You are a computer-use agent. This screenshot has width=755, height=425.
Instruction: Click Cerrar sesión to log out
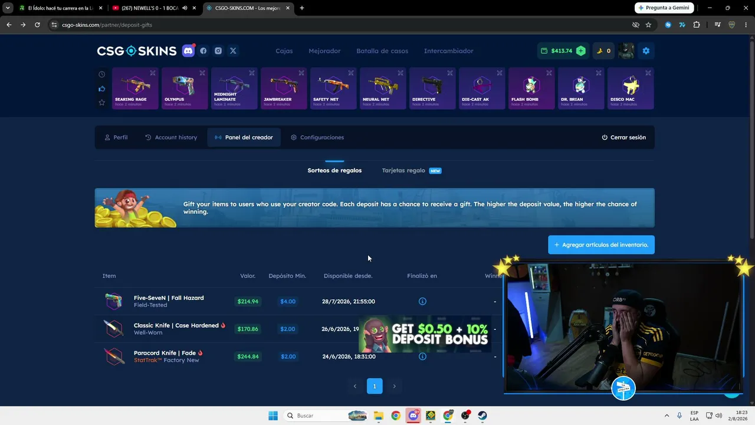623,138
